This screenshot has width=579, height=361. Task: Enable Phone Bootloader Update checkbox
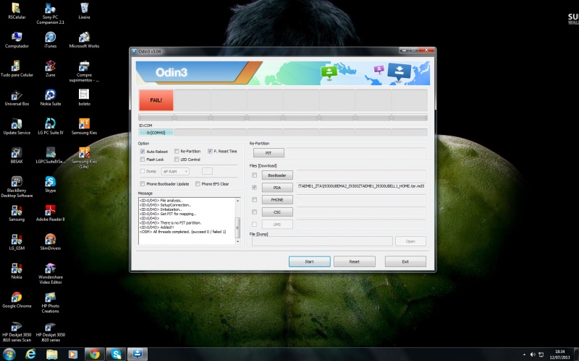coord(142,184)
